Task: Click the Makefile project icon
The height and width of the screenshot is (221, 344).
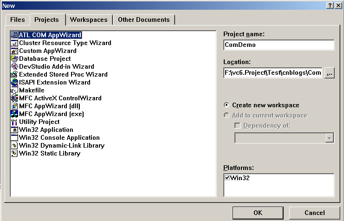Action: coord(14,90)
